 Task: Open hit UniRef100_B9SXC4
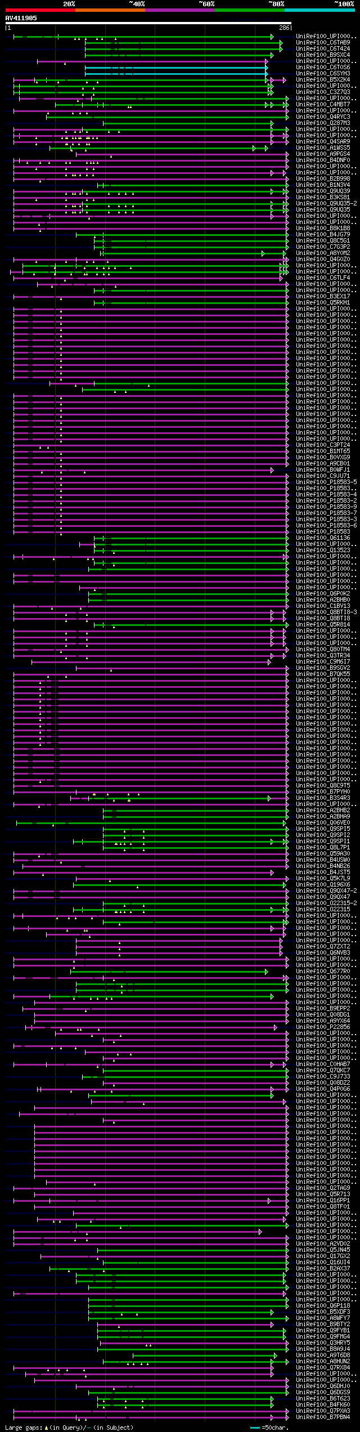point(323,55)
